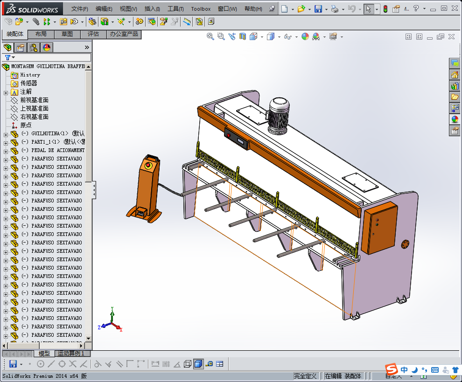The image size is (462, 382).
Task: Click the feature tree scroll-down arrow
Action: point(88,337)
